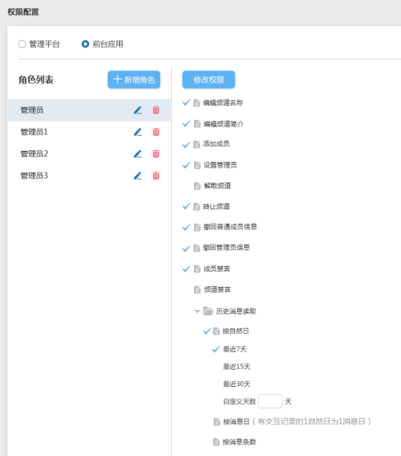Select the 管理平台 radio button
Image resolution: width=401 pixels, height=456 pixels.
[22, 44]
